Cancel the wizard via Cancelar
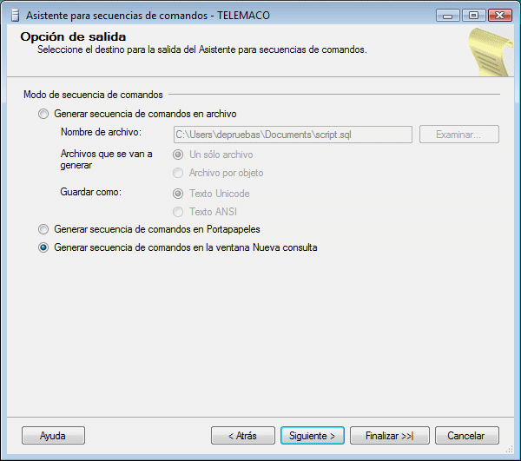Image resolution: width=521 pixels, height=461 pixels. coord(466,435)
